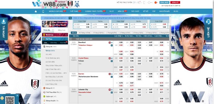Toggle favorite star for Leicester City match
This screenshot has height=104, width=214.
click(x=112, y=90)
